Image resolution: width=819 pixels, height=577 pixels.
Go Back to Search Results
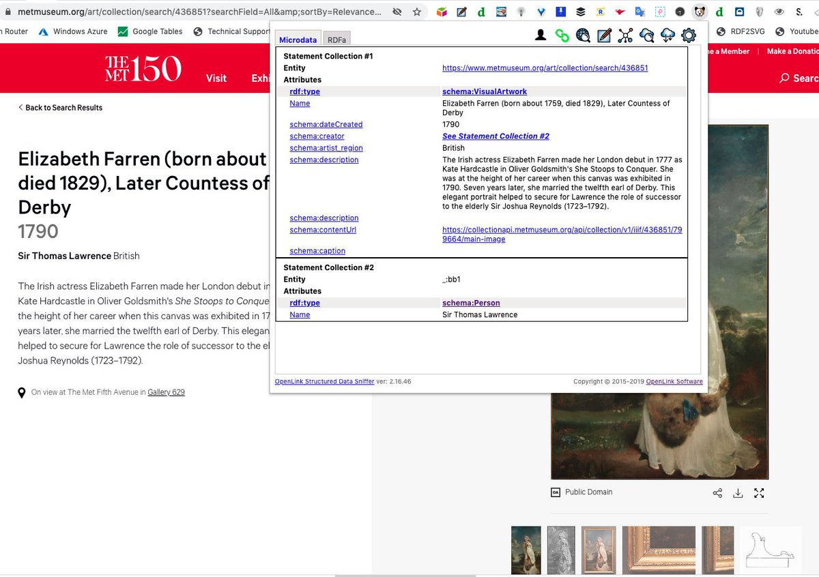(x=60, y=108)
